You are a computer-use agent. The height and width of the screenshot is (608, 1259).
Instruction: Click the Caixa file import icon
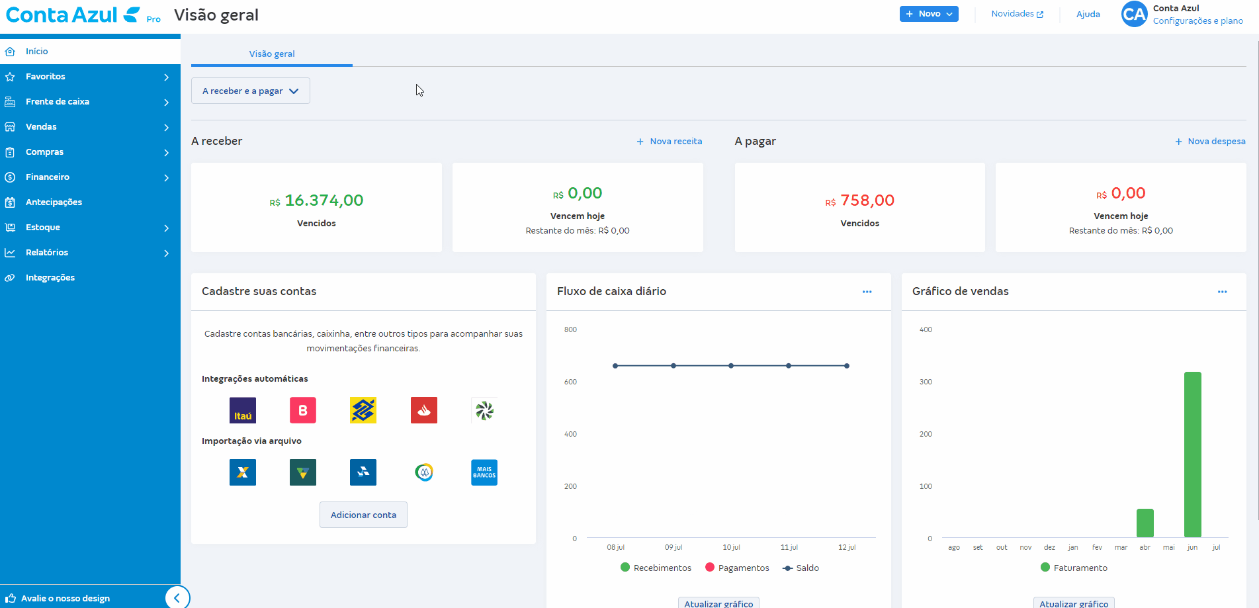(x=243, y=472)
